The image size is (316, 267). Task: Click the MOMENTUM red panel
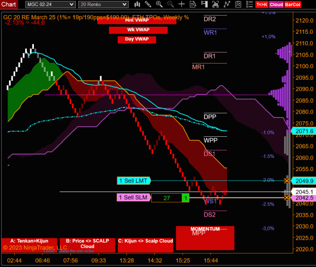pos(205,238)
